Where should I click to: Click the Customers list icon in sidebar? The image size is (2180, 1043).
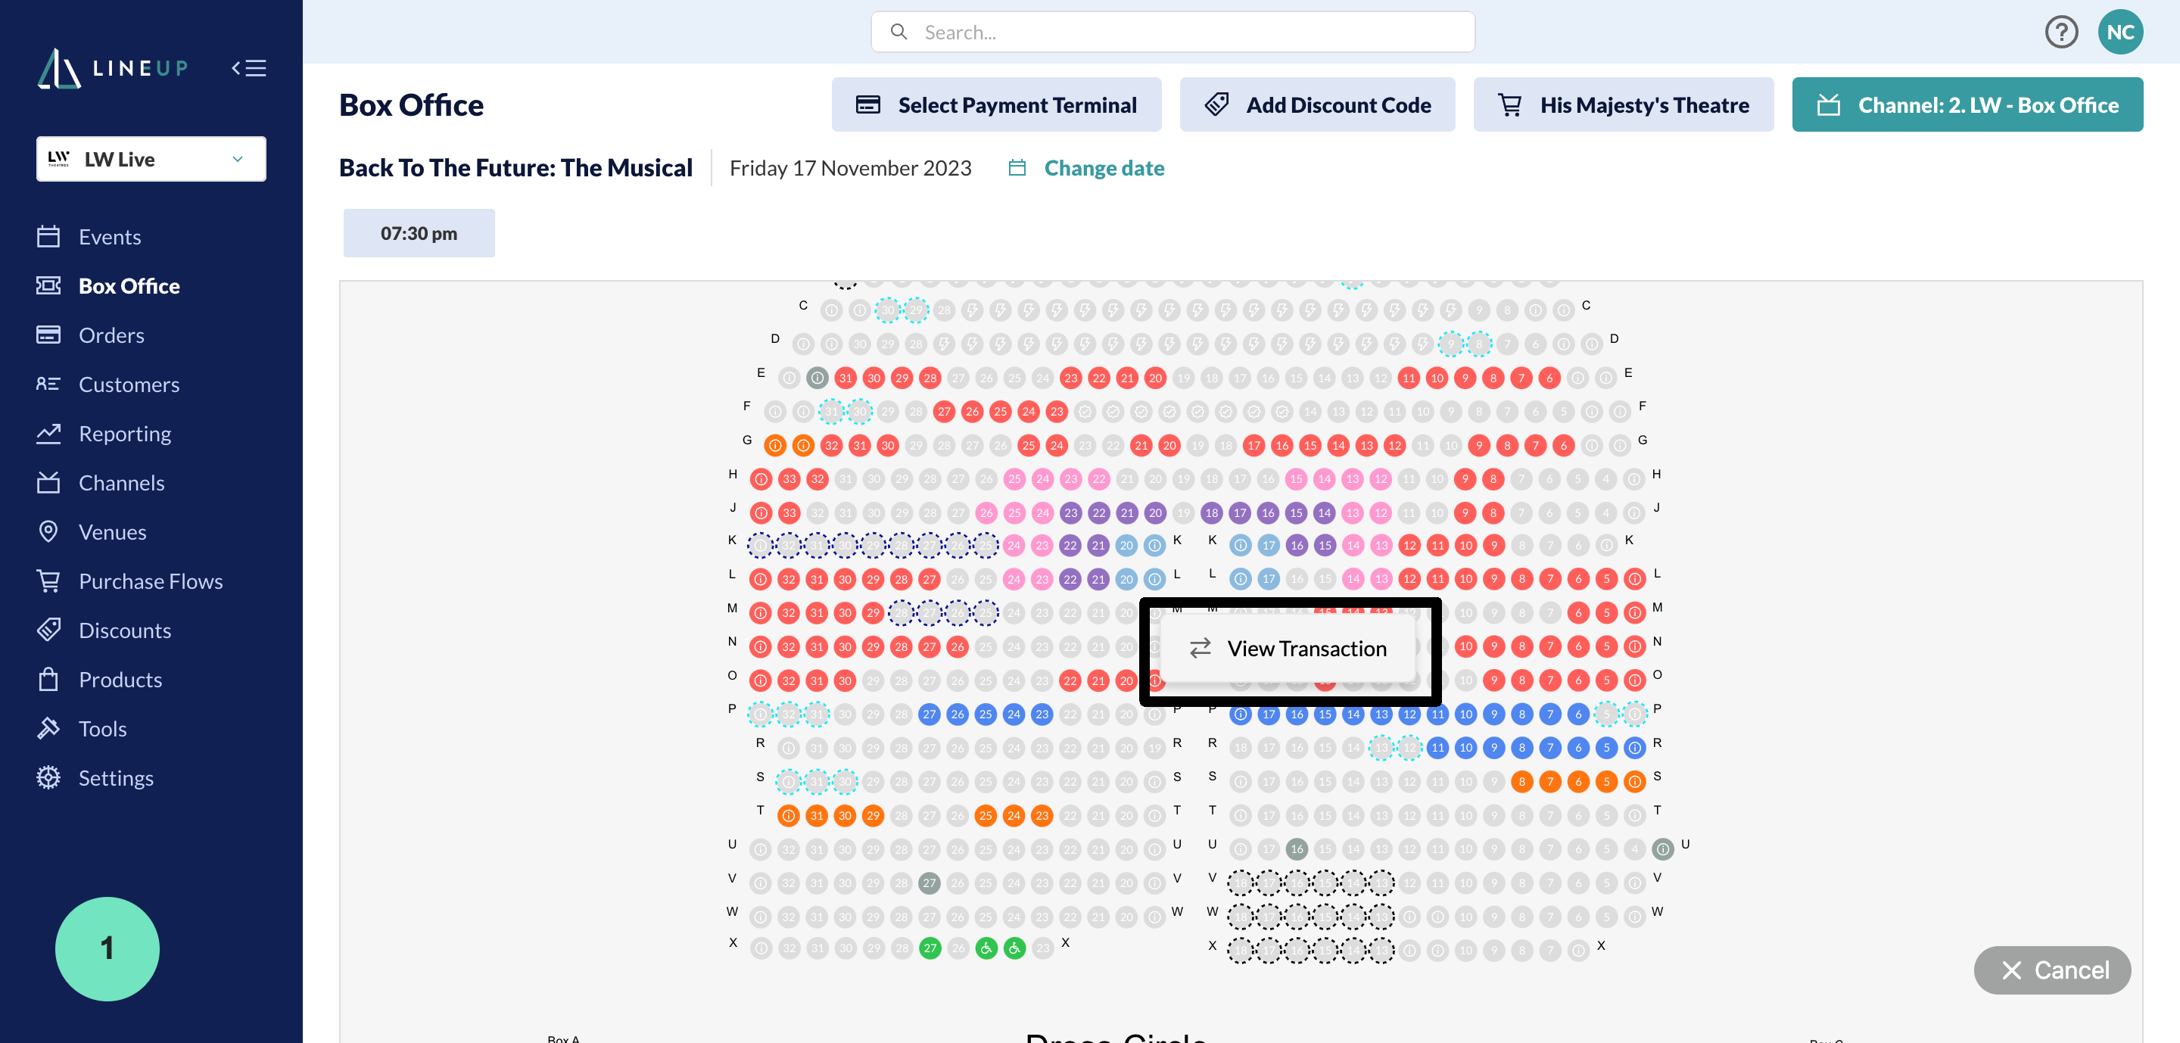tap(48, 383)
